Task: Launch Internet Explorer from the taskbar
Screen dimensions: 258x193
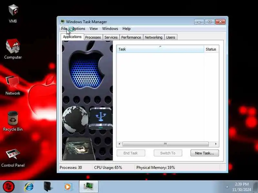Action: (x=29, y=187)
